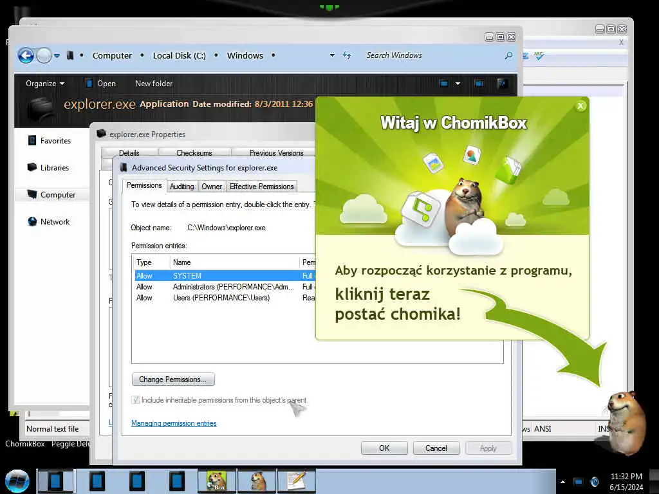
Task: Select the Administrators permission entry
Action: point(225,287)
